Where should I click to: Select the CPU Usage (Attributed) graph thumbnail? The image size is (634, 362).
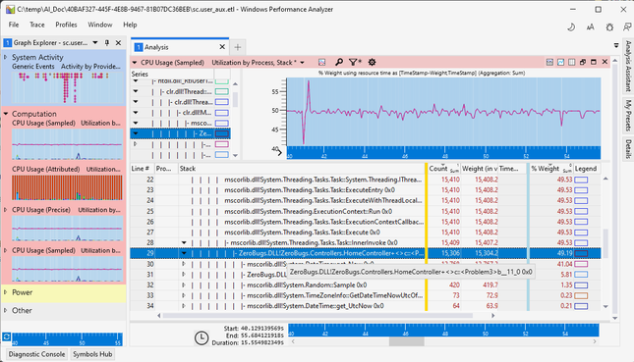pyautogui.click(x=67, y=187)
